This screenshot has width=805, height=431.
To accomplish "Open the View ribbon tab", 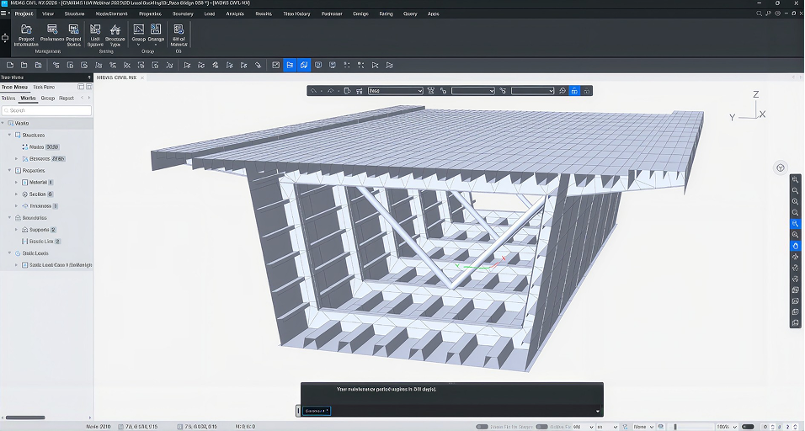I will pos(48,13).
